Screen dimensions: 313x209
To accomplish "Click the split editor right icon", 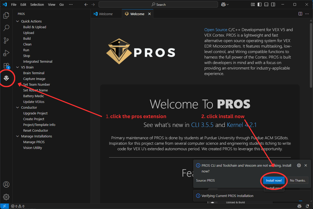I will coord(300,14).
